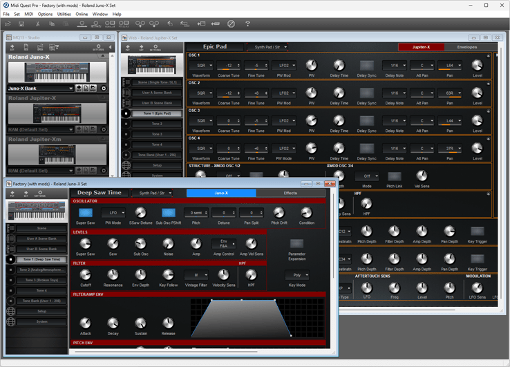Click the Put arrow icon in Jupiter-X Set window

[127, 48]
